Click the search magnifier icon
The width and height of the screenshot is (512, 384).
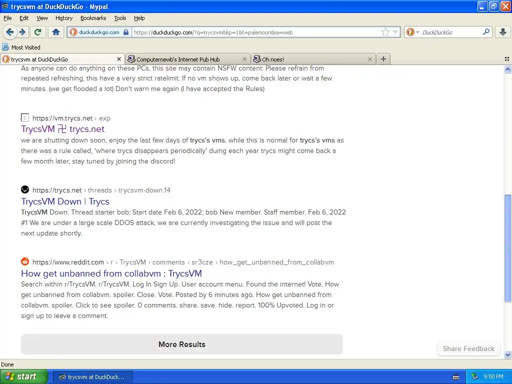pyautogui.click(x=486, y=32)
